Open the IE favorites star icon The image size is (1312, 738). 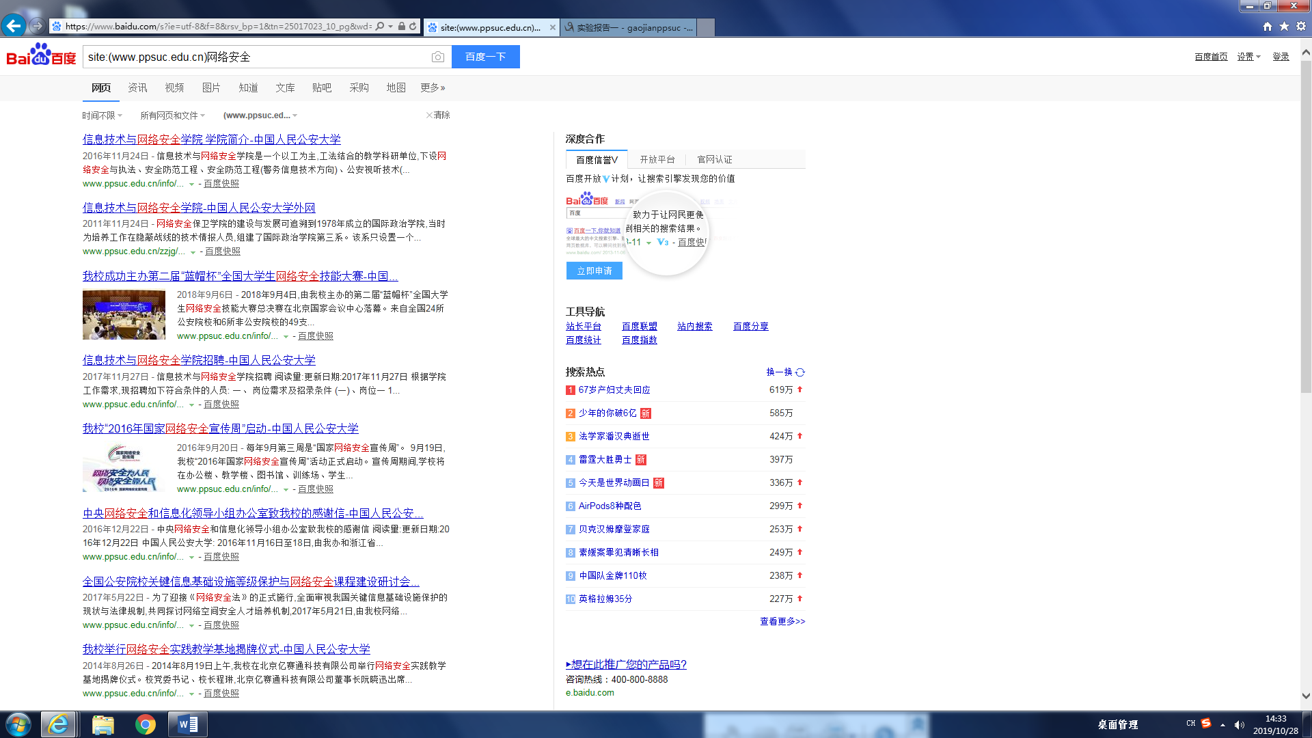click(1284, 27)
